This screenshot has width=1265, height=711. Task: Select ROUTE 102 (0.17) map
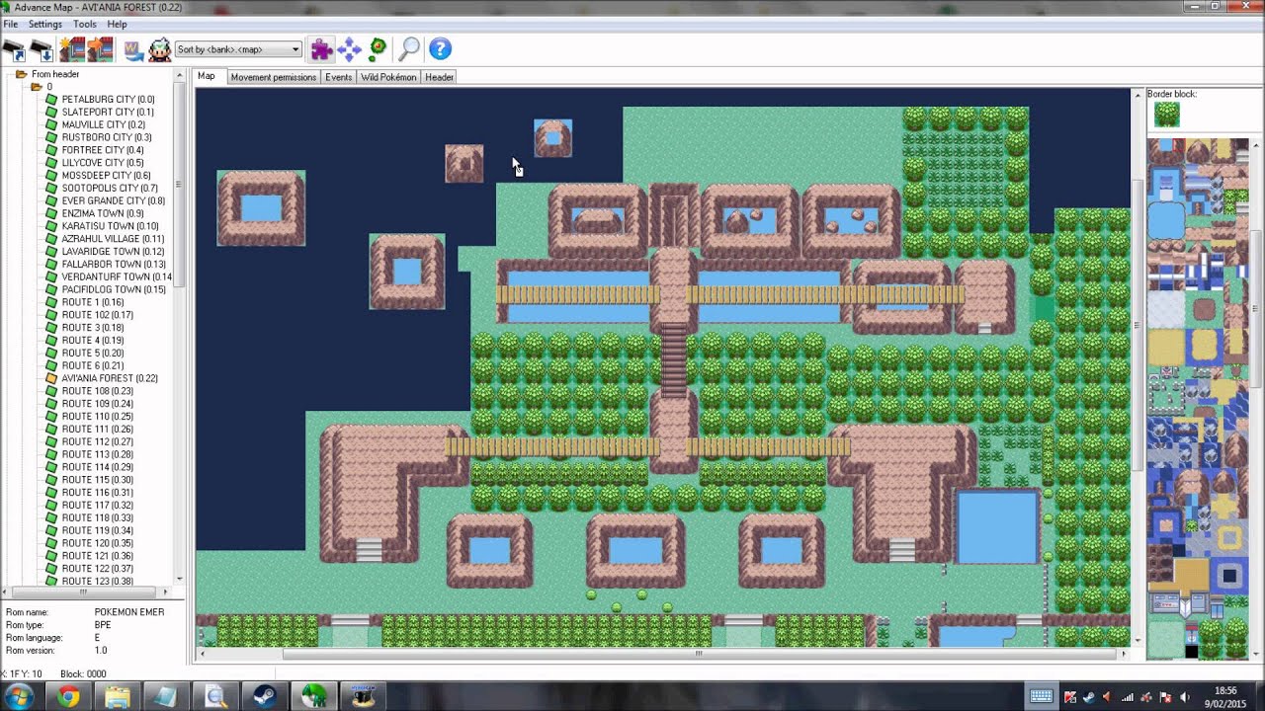tap(97, 315)
